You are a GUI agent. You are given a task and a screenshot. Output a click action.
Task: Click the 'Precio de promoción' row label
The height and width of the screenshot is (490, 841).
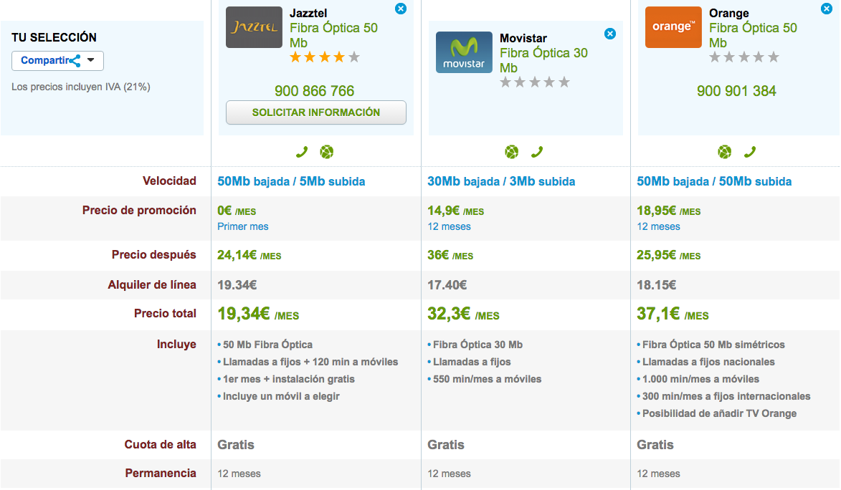click(140, 211)
